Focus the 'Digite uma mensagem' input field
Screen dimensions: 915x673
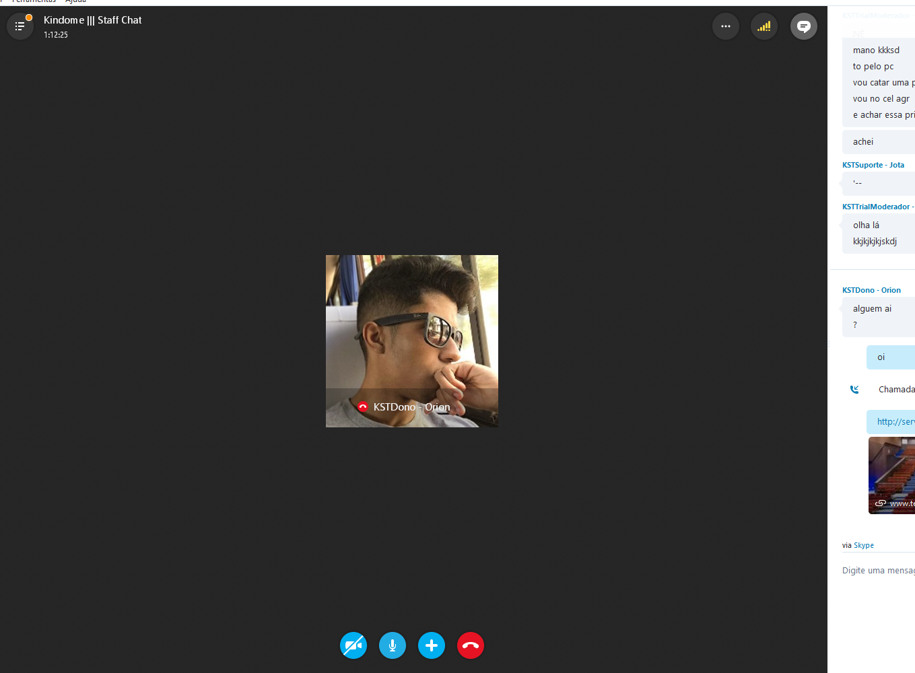(x=879, y=571)
